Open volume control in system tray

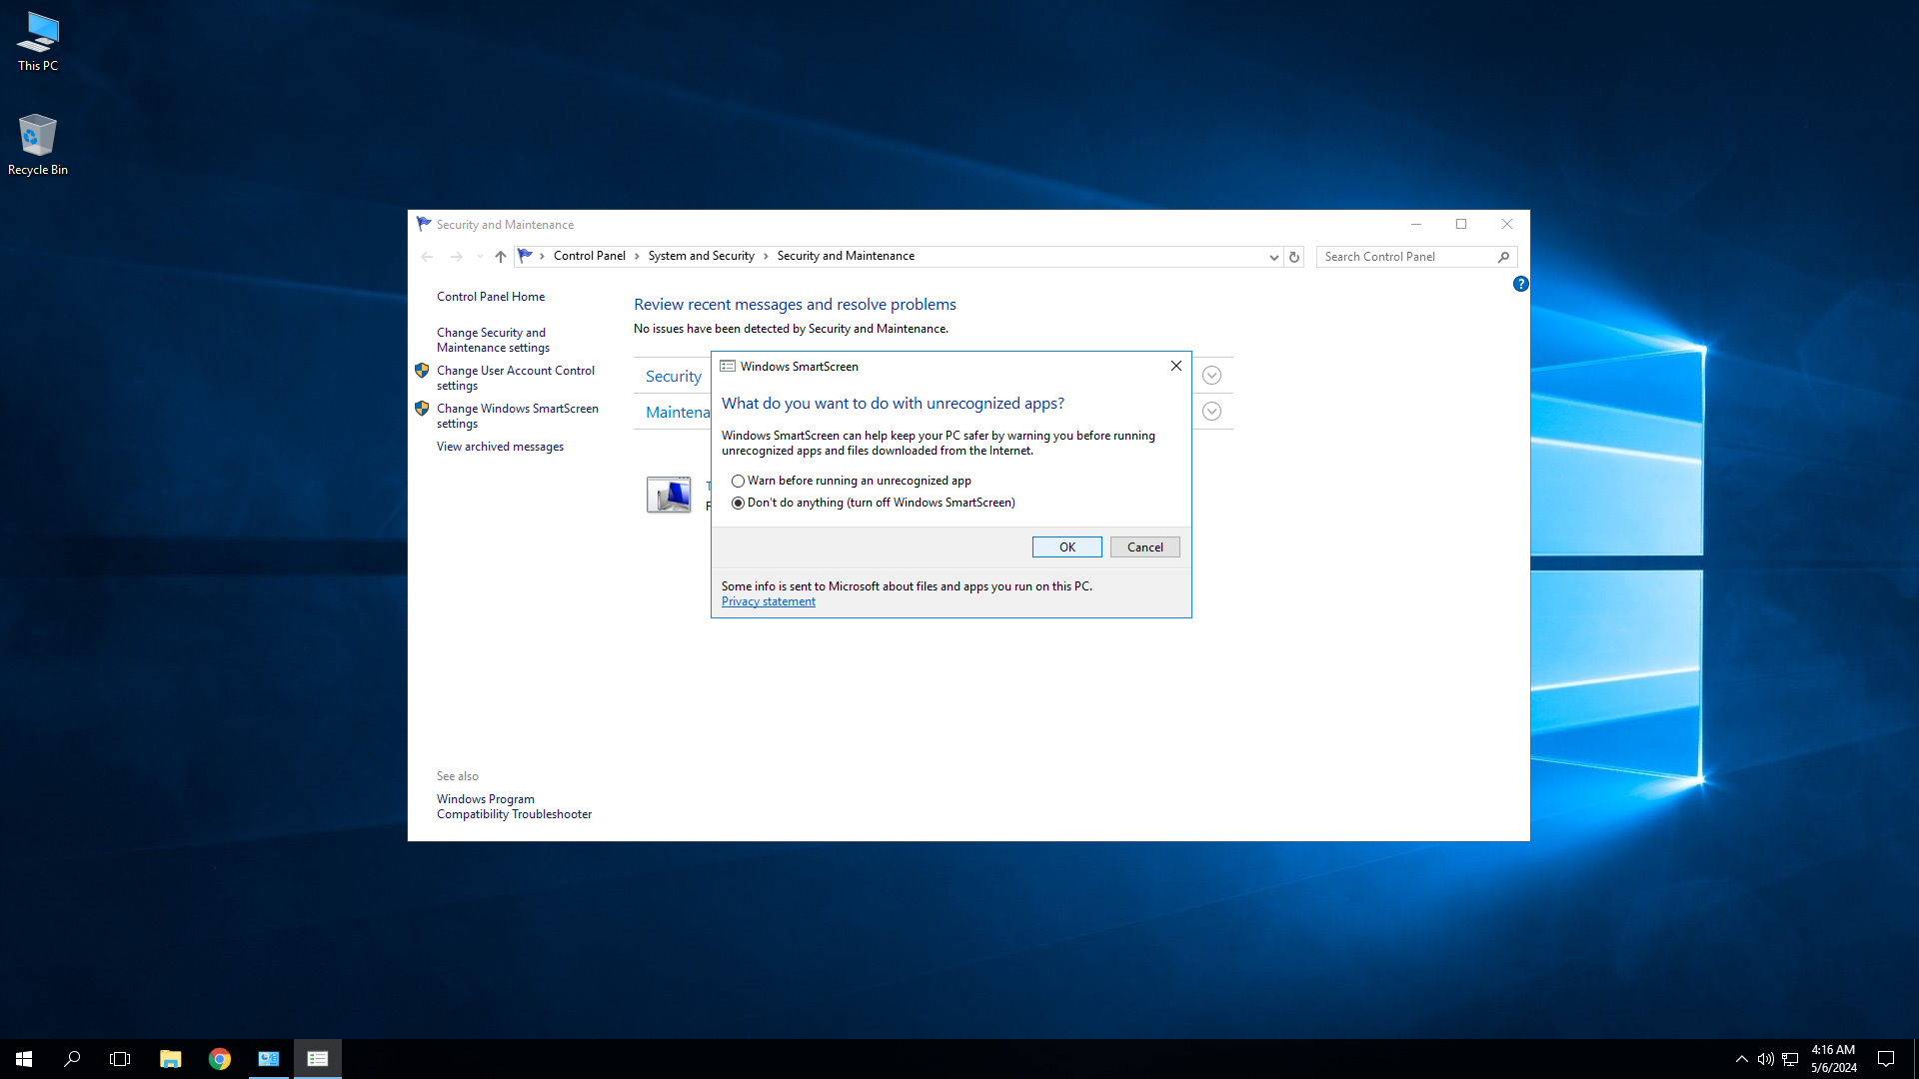(1765, 1059)
